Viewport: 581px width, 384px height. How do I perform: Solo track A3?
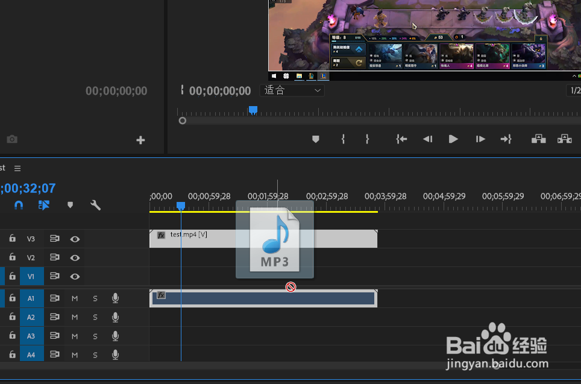[95, 336]
